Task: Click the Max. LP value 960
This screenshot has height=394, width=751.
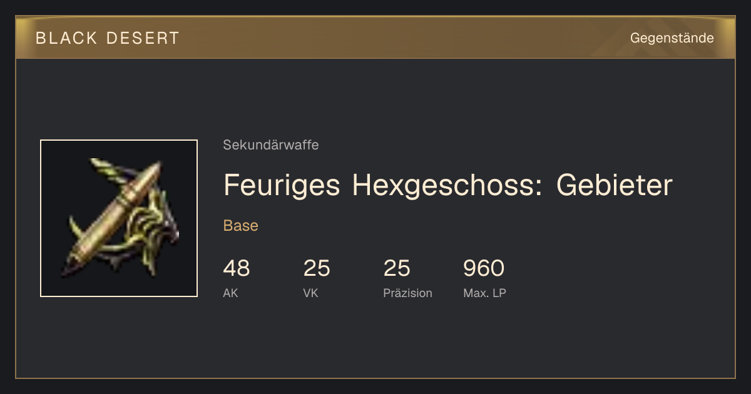Action: 484,268
